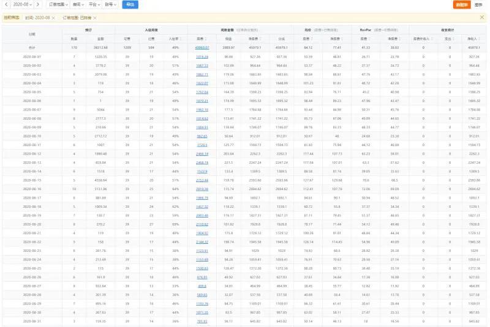The width and height of the screenshot is (490, 327).
Task: Click booking amount 754 in 2020-08-05 row
Action: coord(100,92)
